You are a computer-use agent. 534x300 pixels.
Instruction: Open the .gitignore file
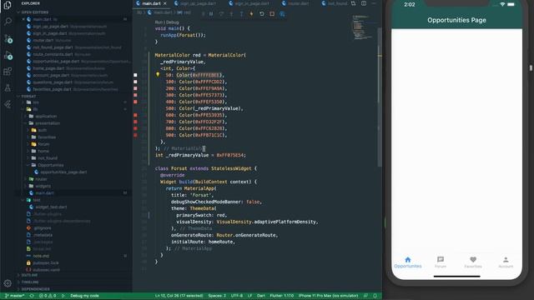43,227
